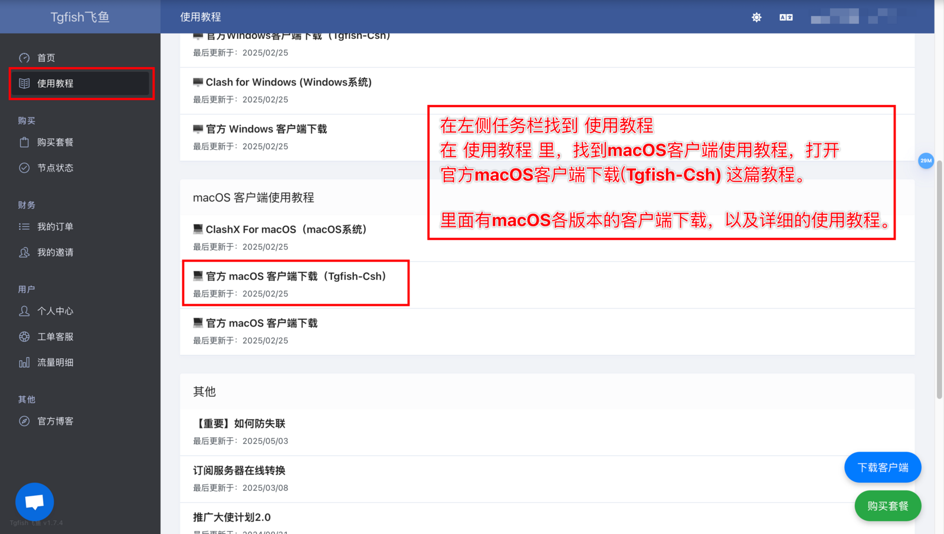Open 官方博客 compass icon
The width and height of the screenshot is (944, 534).
[24, 421]
